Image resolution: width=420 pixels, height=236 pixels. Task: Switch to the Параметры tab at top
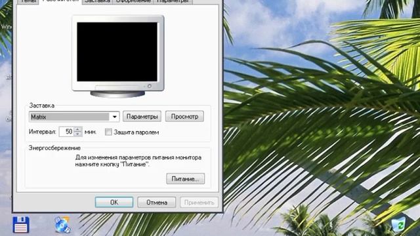[173, 1]
